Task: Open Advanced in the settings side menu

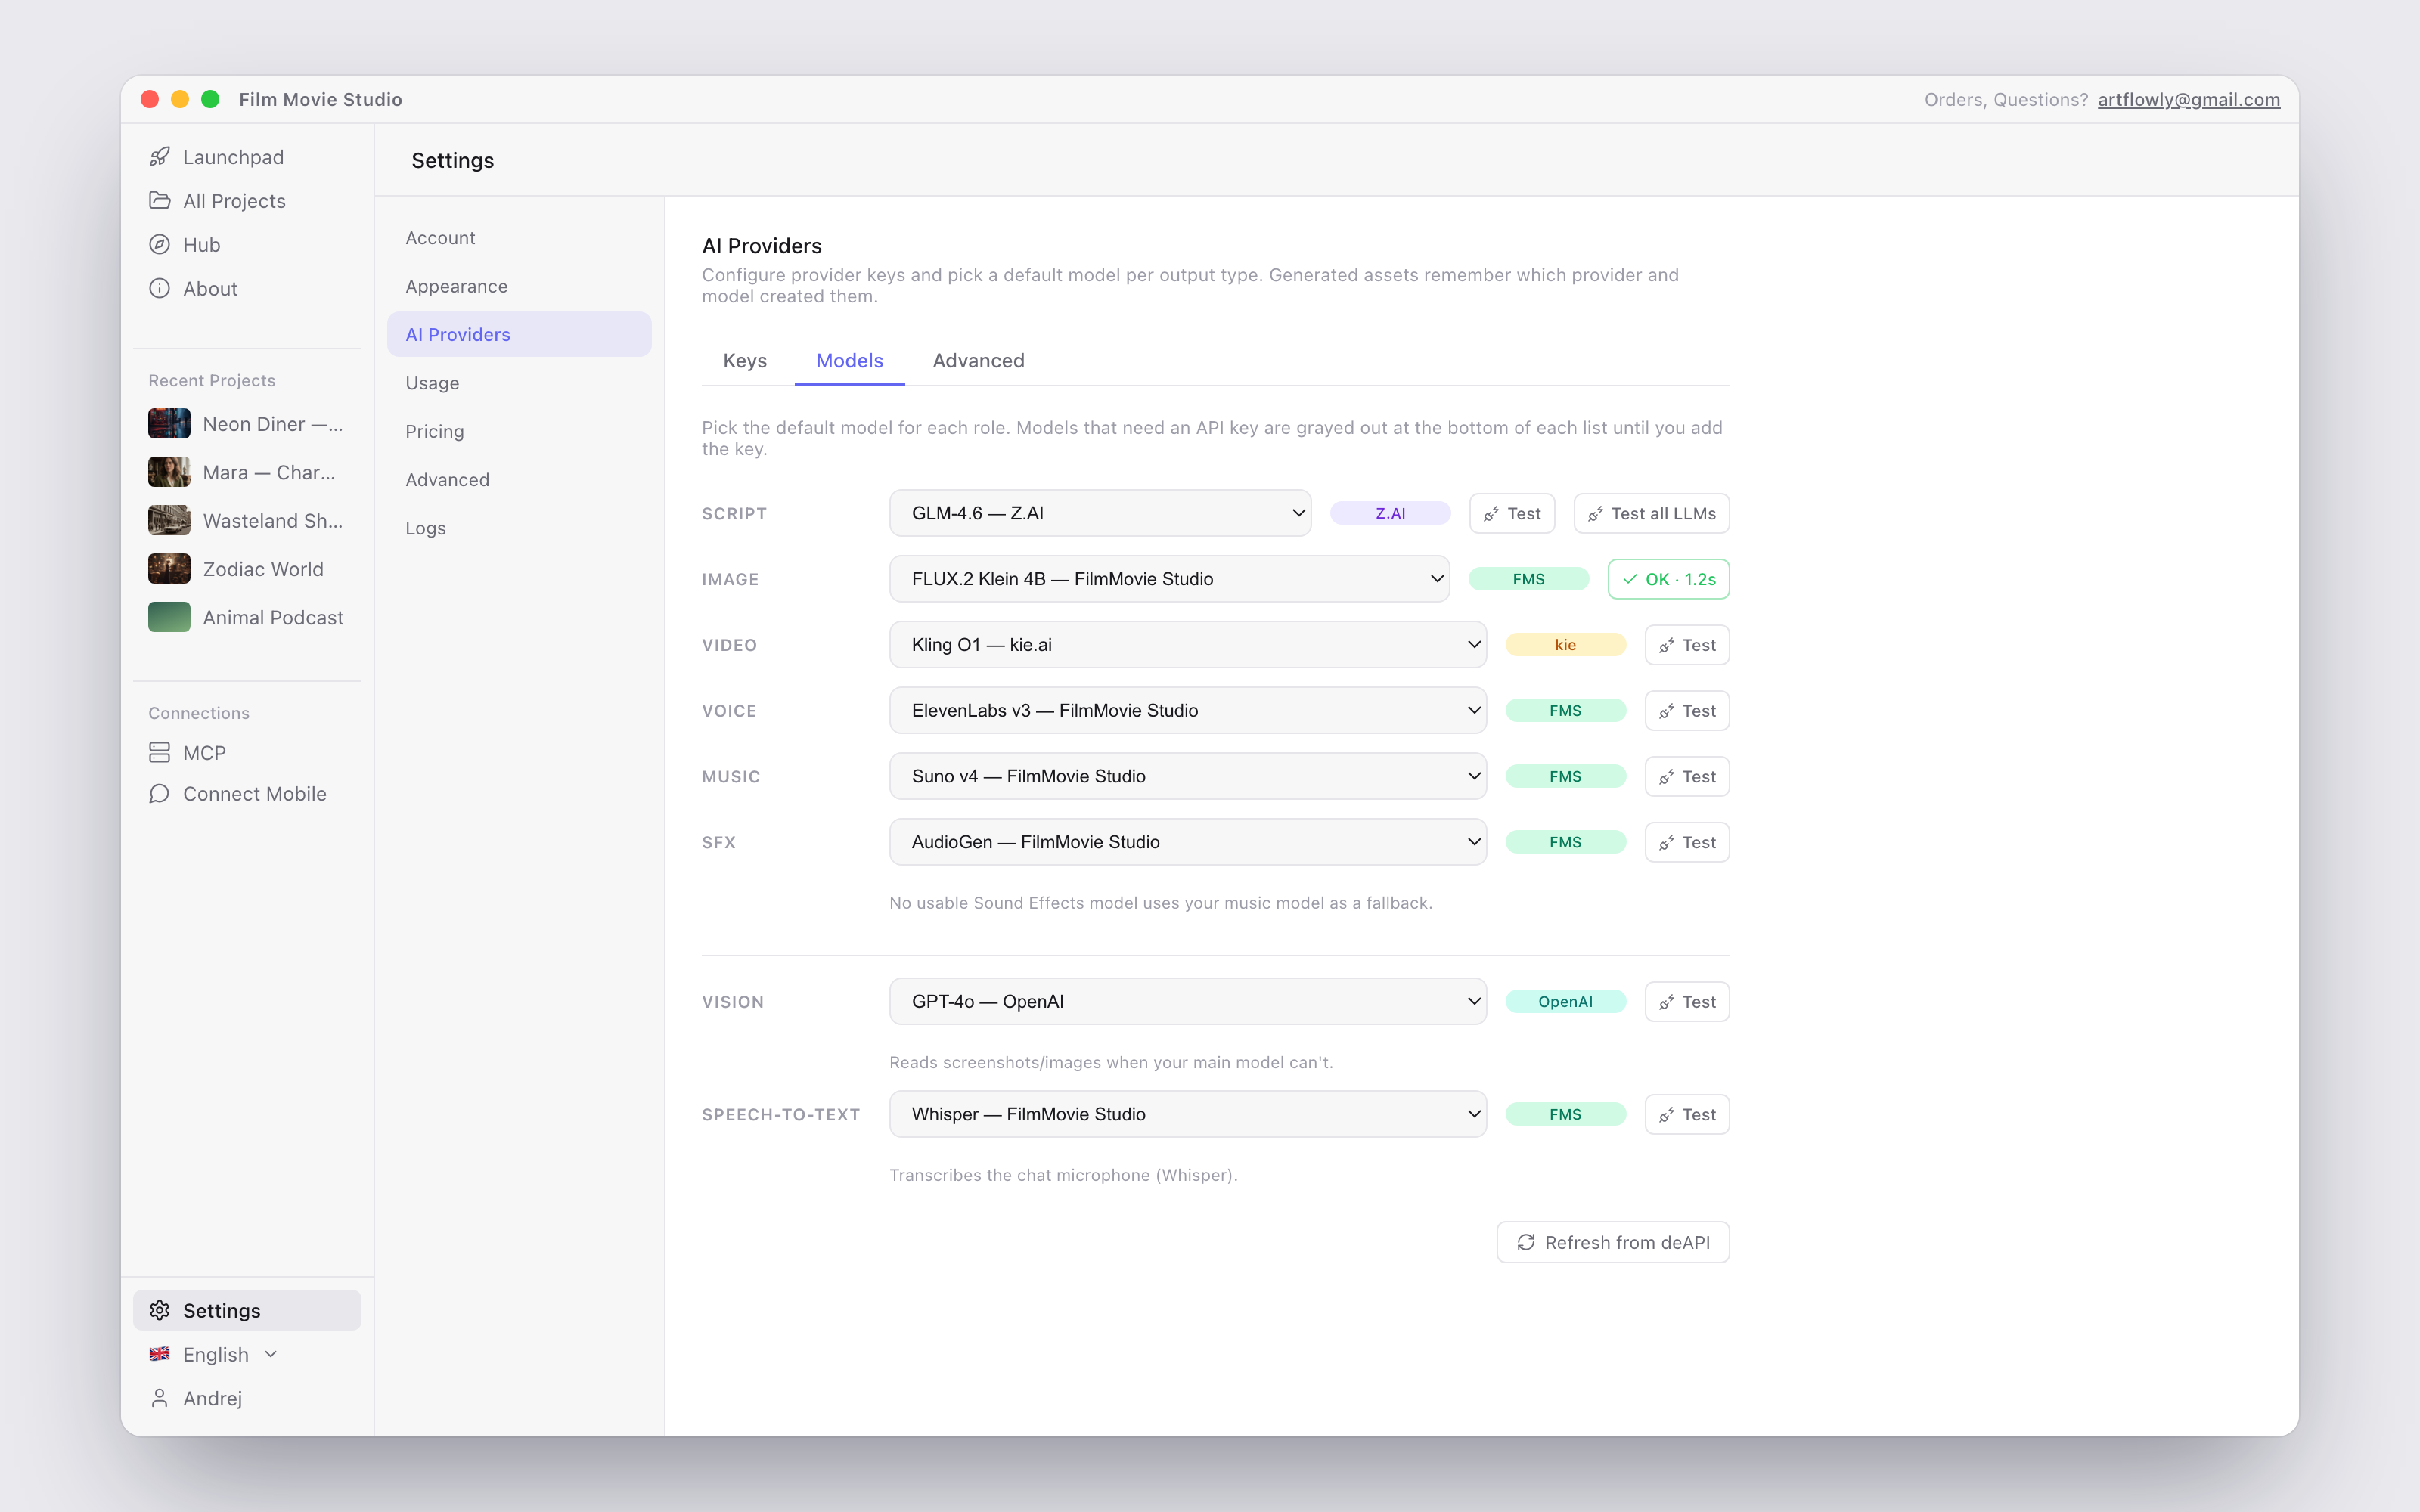Action: (519, 480)
